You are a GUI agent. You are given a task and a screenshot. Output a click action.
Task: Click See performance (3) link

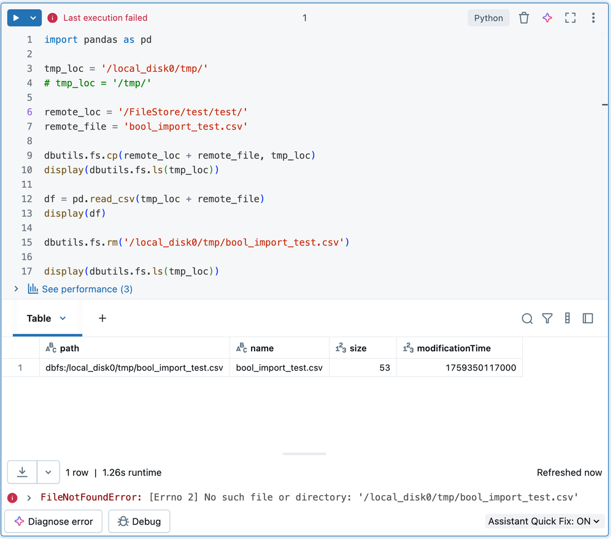pyautogui.click(x=87, y=289)
